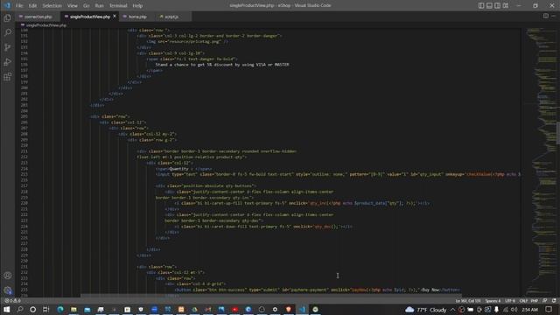The image size is (560, 315).
Task: Open the Run menu
Action: click(99, 6)
